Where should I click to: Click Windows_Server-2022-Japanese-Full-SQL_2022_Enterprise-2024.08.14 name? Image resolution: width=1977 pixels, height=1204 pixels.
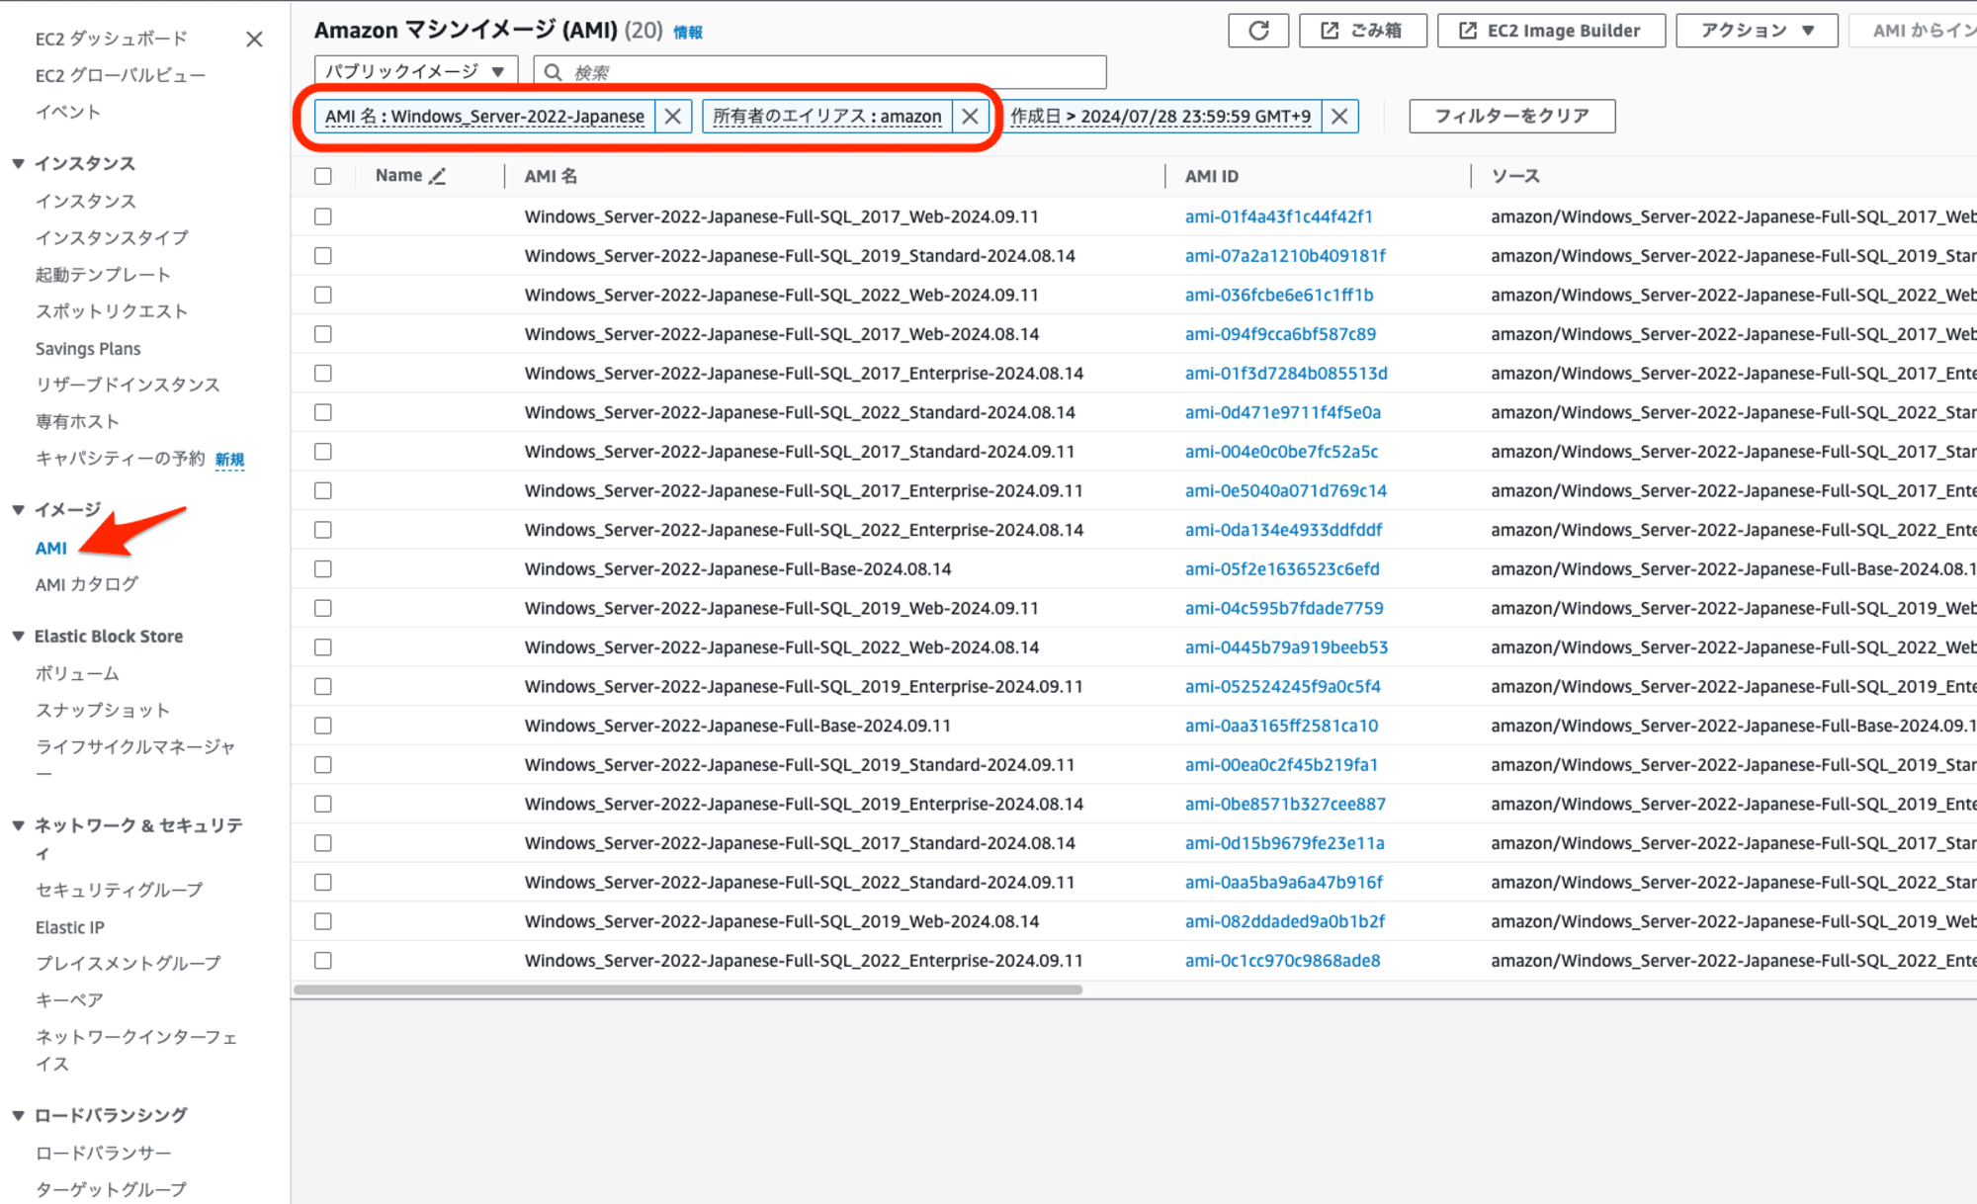(x=804, y=530)
